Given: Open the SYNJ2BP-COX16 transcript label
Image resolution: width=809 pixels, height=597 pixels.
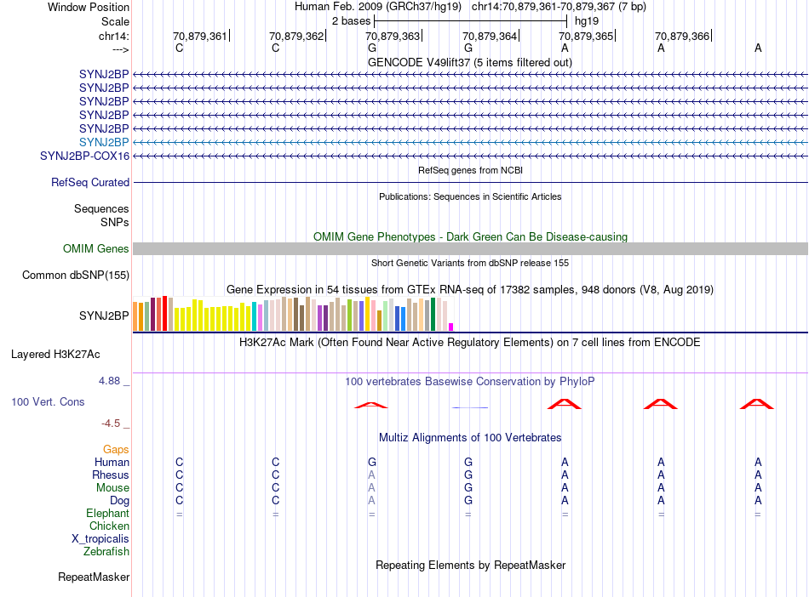Looking at the screenshot, I should pyautogui.click(x=84, y=156).
